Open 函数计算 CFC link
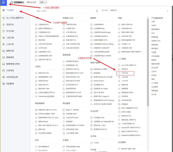 tap(44, 85)
